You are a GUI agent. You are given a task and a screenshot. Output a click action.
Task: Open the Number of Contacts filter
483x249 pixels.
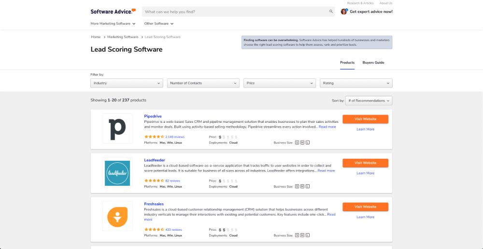tap(203, 83)
